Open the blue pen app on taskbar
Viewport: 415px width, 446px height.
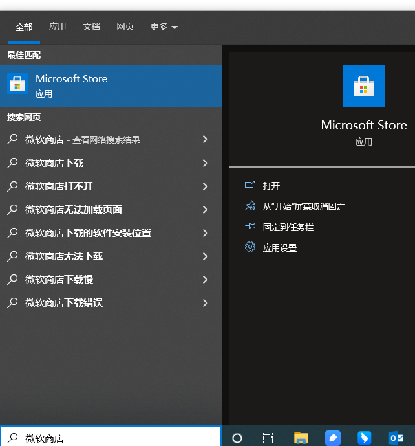[x=333, y=438]
